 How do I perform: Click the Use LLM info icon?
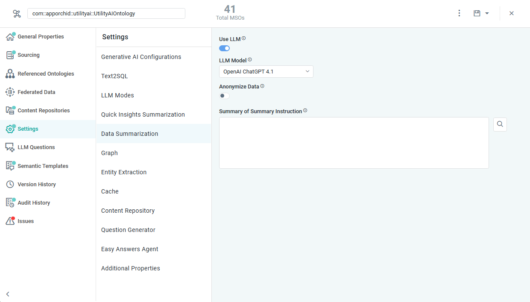(244, 38)
